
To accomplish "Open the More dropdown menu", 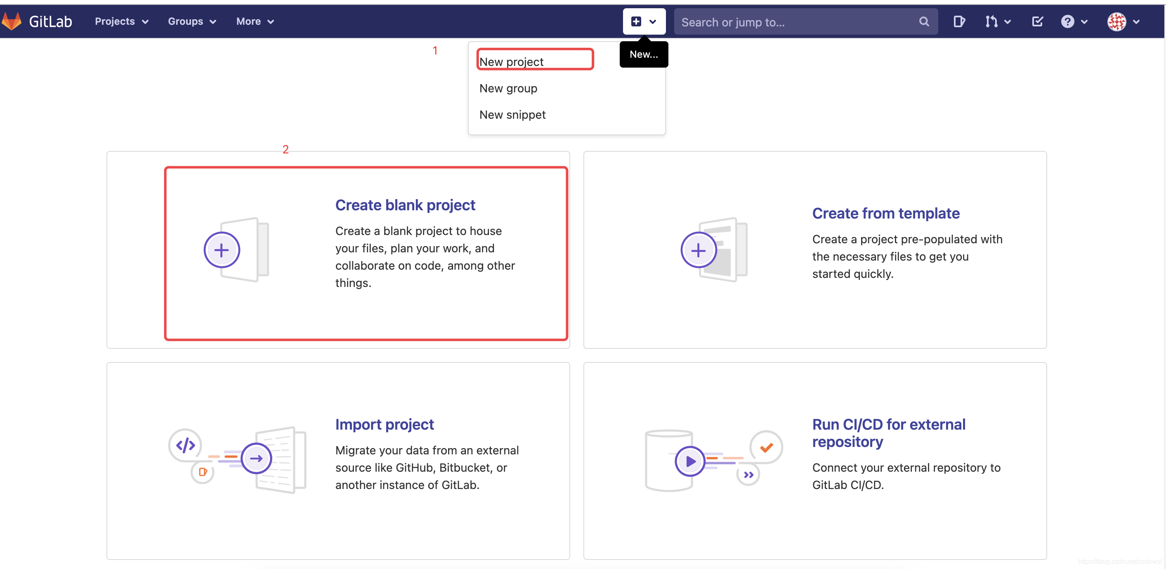I will pos(255,21).
